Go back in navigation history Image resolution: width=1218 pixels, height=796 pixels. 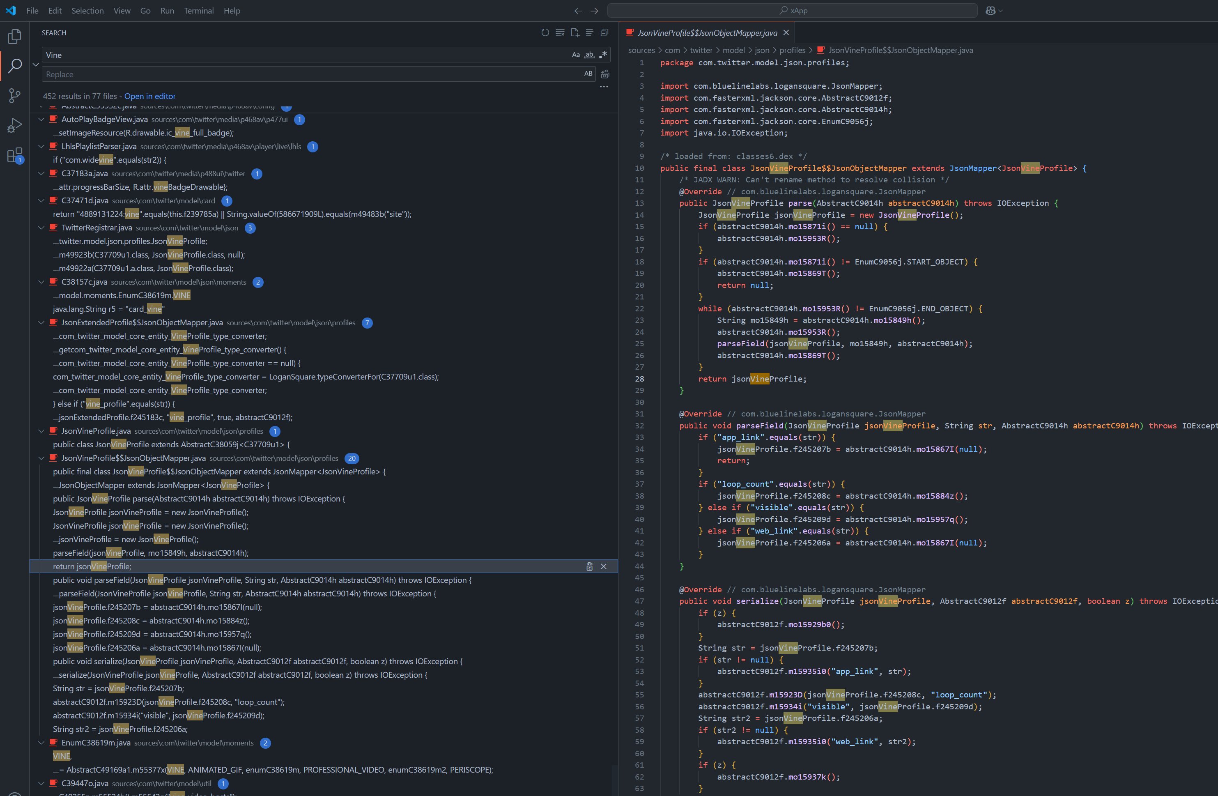tap(578, 11)
